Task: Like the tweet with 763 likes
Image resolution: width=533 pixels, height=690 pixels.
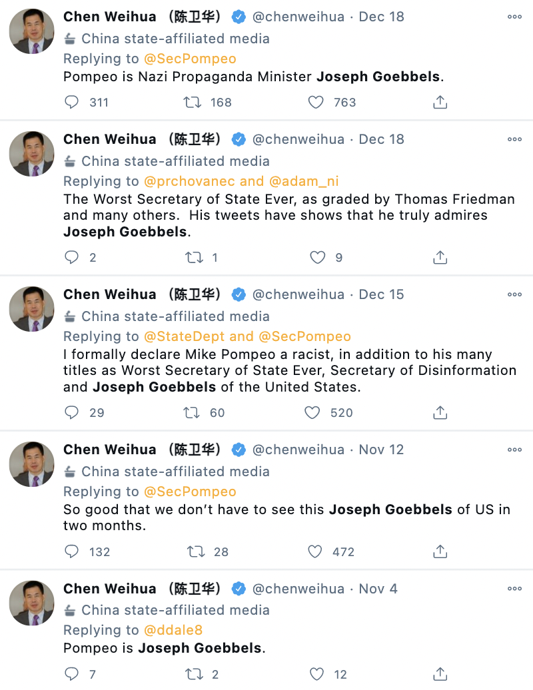Action: point(316,102)
